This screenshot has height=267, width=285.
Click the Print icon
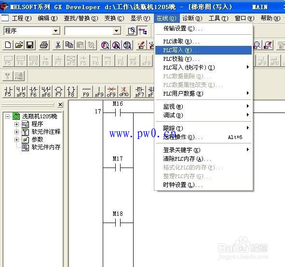pos(44,45)
